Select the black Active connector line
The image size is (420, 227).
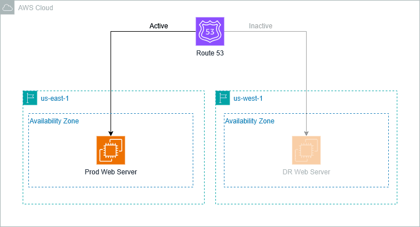111,79
